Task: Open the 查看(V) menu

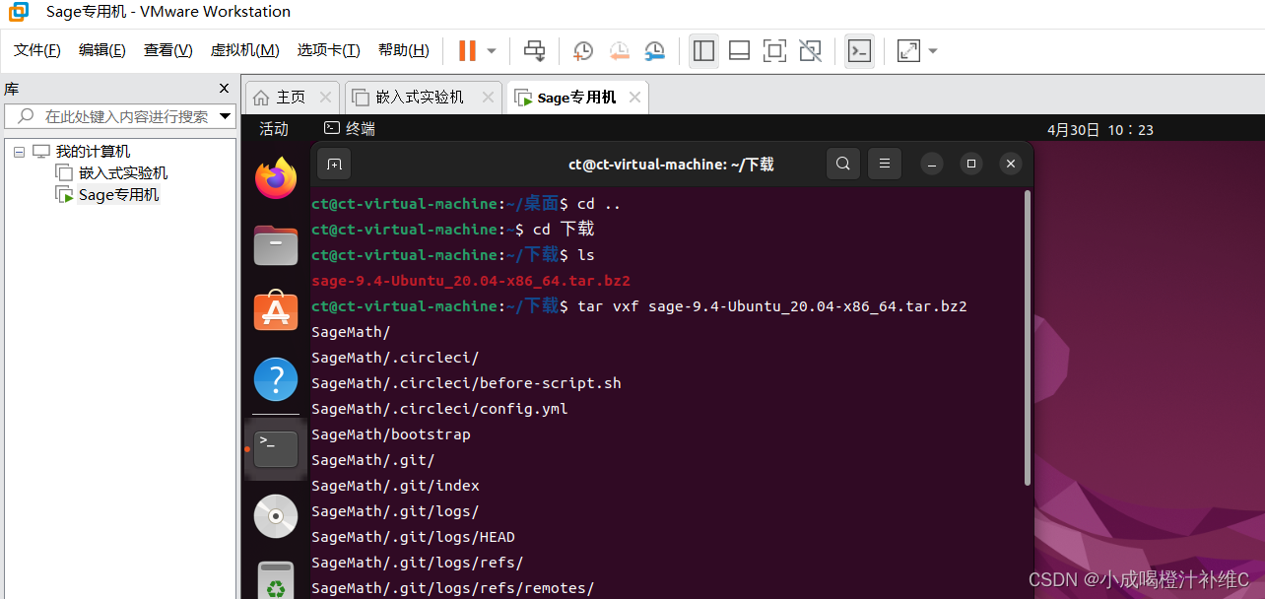Action: coord(168,50)
